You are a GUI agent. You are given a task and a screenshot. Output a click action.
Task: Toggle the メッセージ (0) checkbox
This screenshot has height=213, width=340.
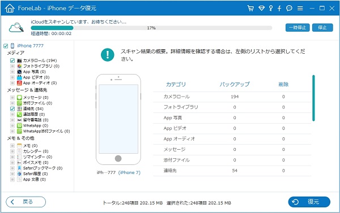[x=12, y=98]
